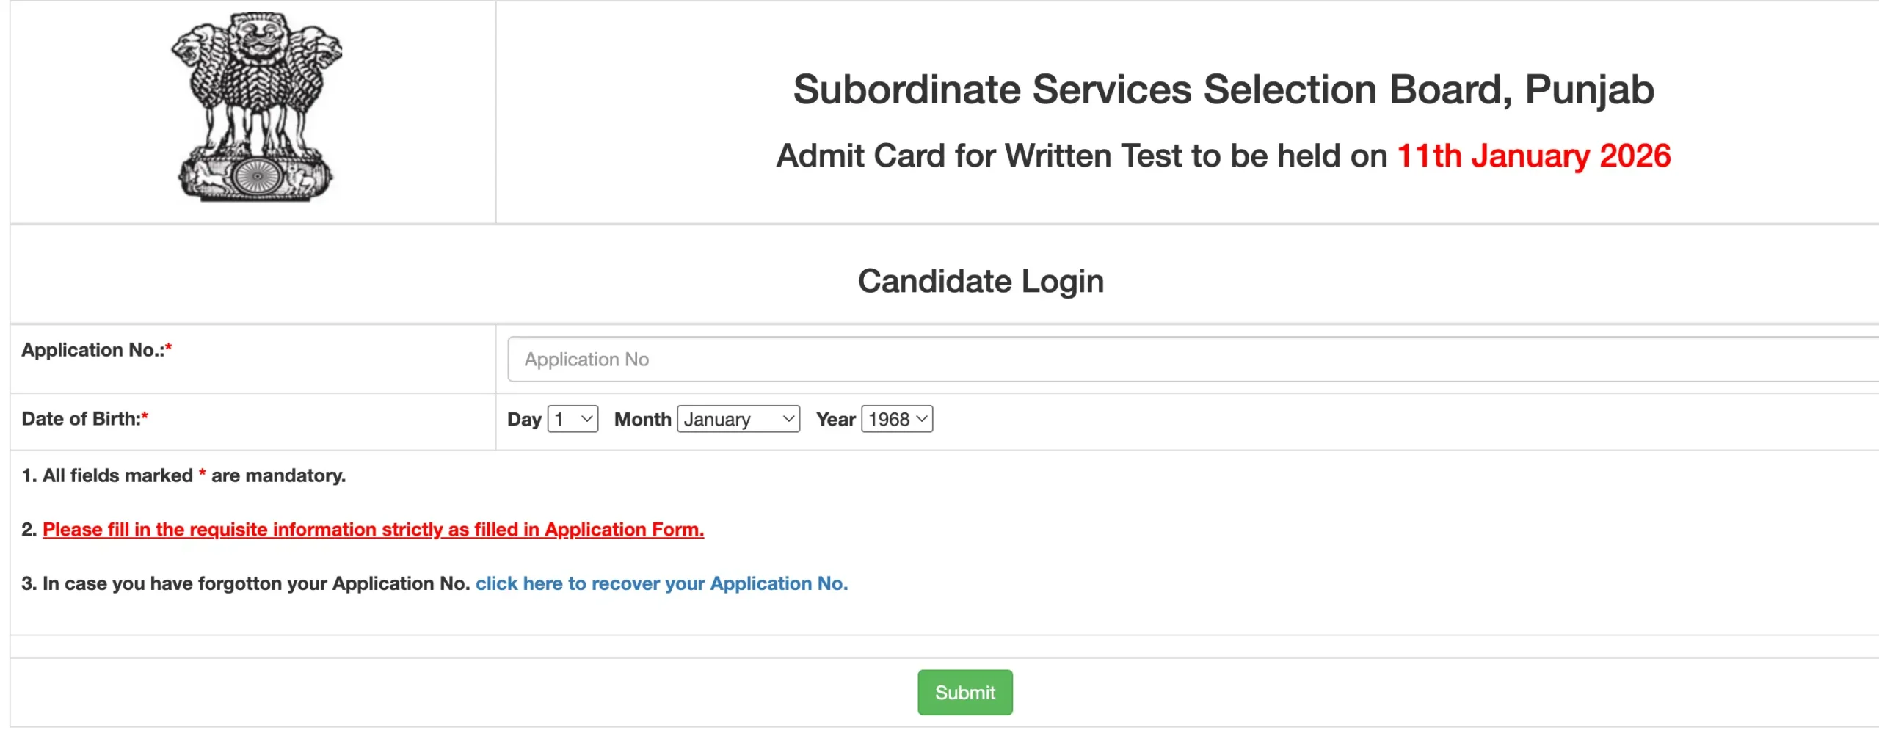
Task: Click the Subordinate Services Selection Board title
Action: coord(1223,90)
